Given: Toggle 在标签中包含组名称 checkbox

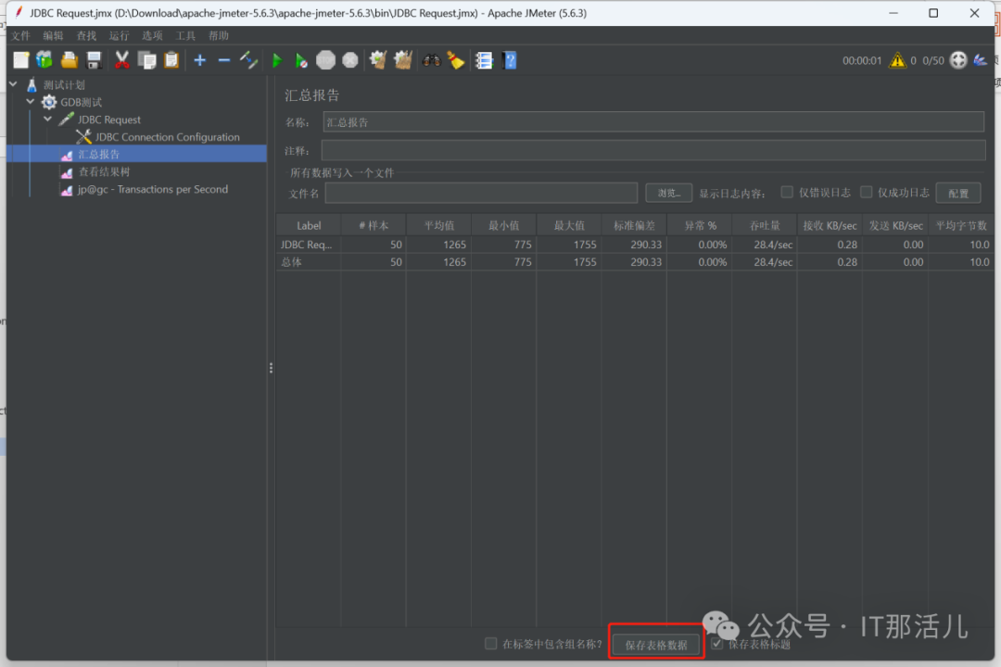Looking at the screenshot, I should (x=490, y=644).
